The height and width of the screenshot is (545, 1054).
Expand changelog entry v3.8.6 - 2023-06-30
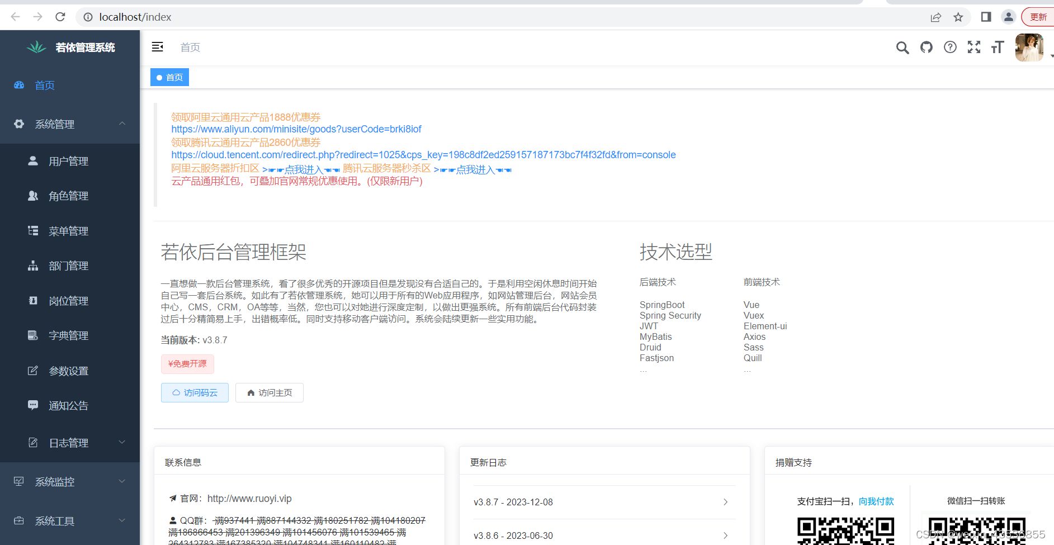604,535
